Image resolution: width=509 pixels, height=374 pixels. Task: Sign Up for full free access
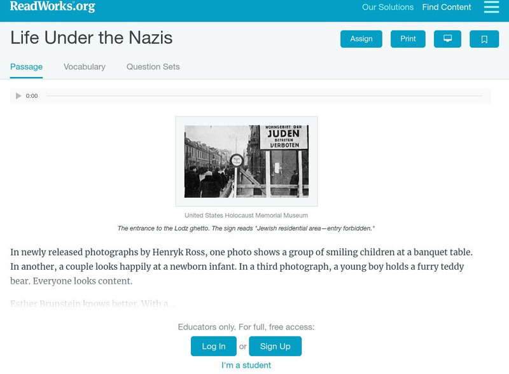pos(275,346)
